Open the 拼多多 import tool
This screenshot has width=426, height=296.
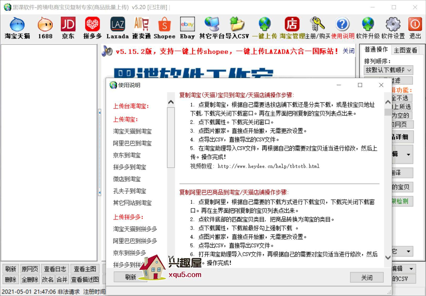click(92, 28)
